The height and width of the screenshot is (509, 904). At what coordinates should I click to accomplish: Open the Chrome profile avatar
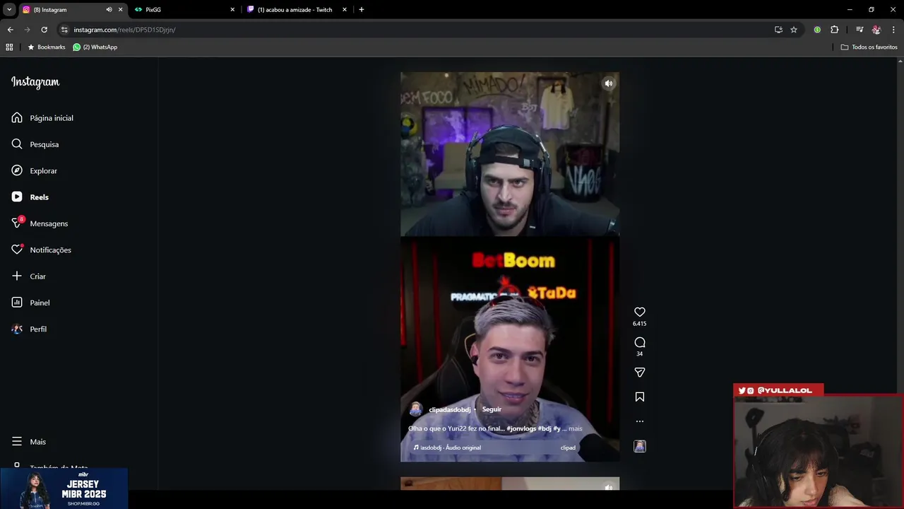pos(876,30)
